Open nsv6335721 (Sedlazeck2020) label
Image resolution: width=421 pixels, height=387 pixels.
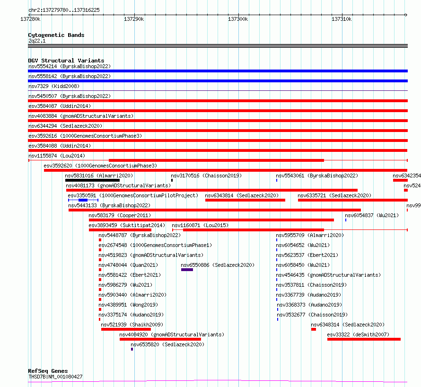click(x=334, y=195)
